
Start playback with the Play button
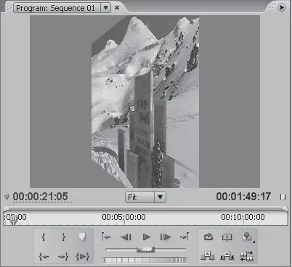(146, 237)
